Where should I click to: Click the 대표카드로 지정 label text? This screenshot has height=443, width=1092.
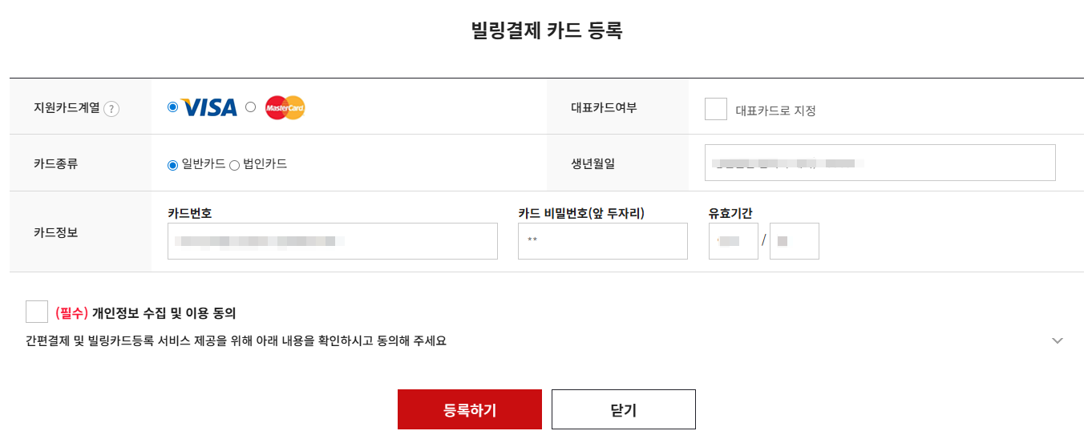(x=776, y=111)
